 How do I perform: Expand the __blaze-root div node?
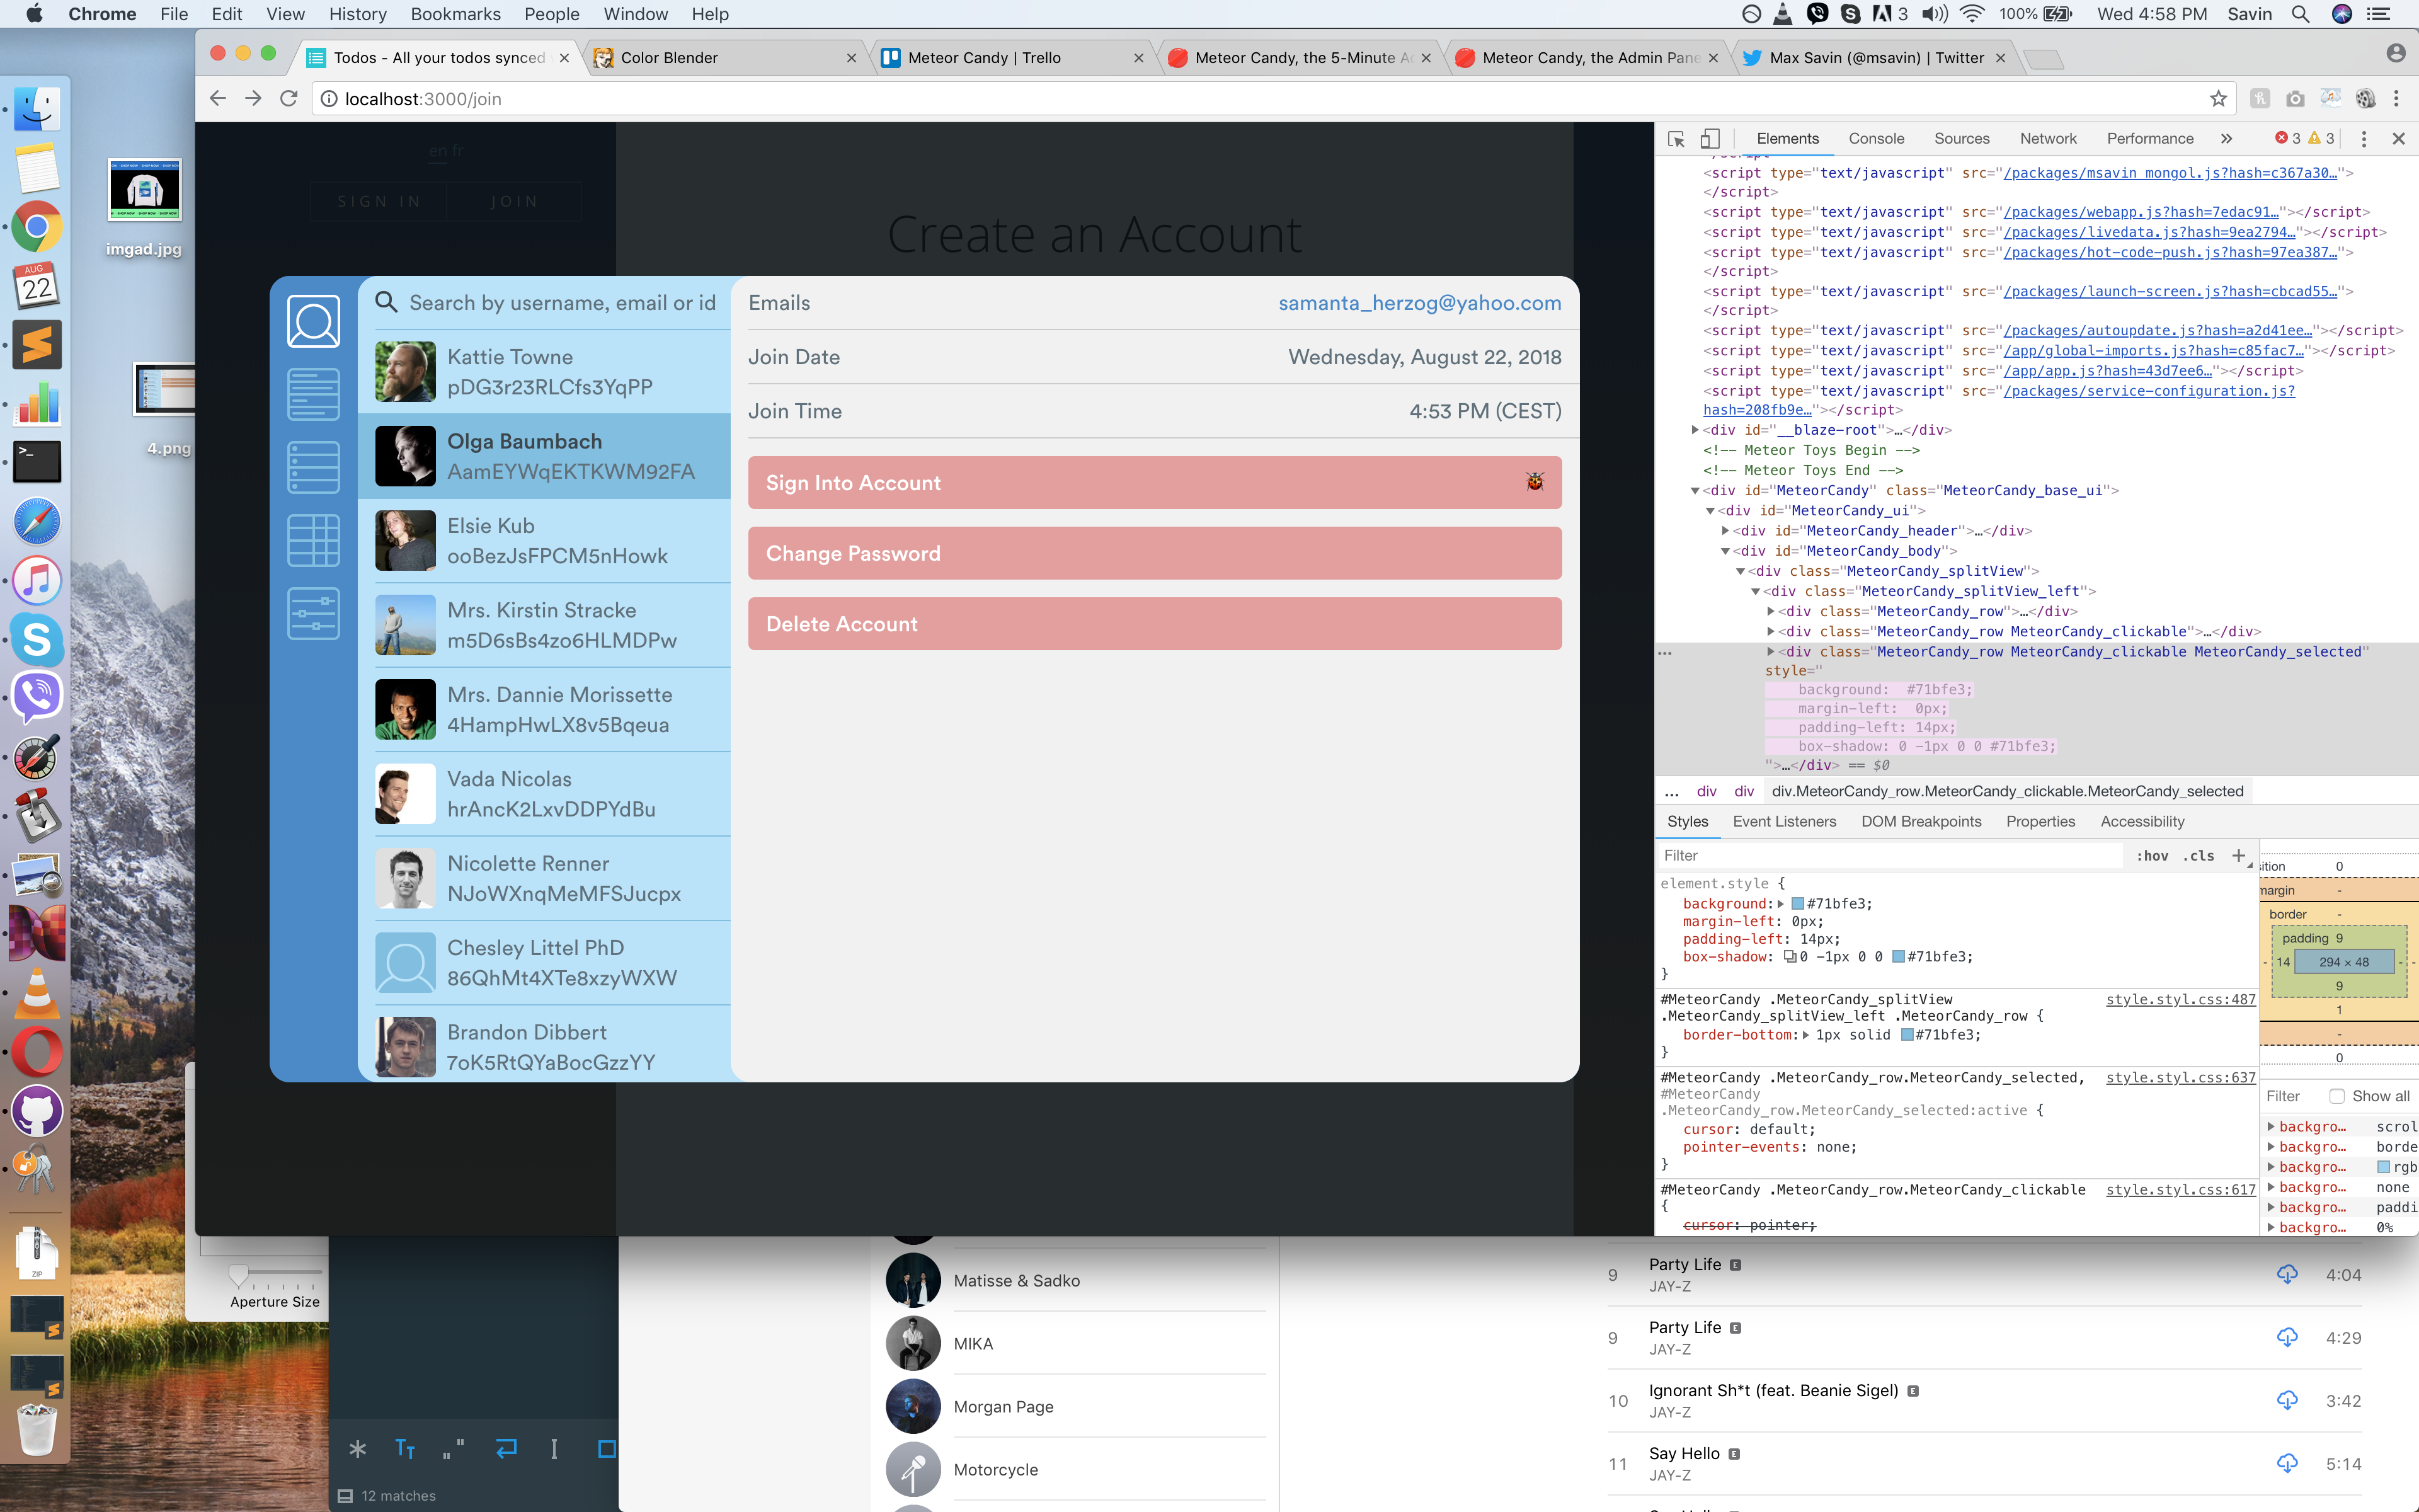pos(1695,430)
